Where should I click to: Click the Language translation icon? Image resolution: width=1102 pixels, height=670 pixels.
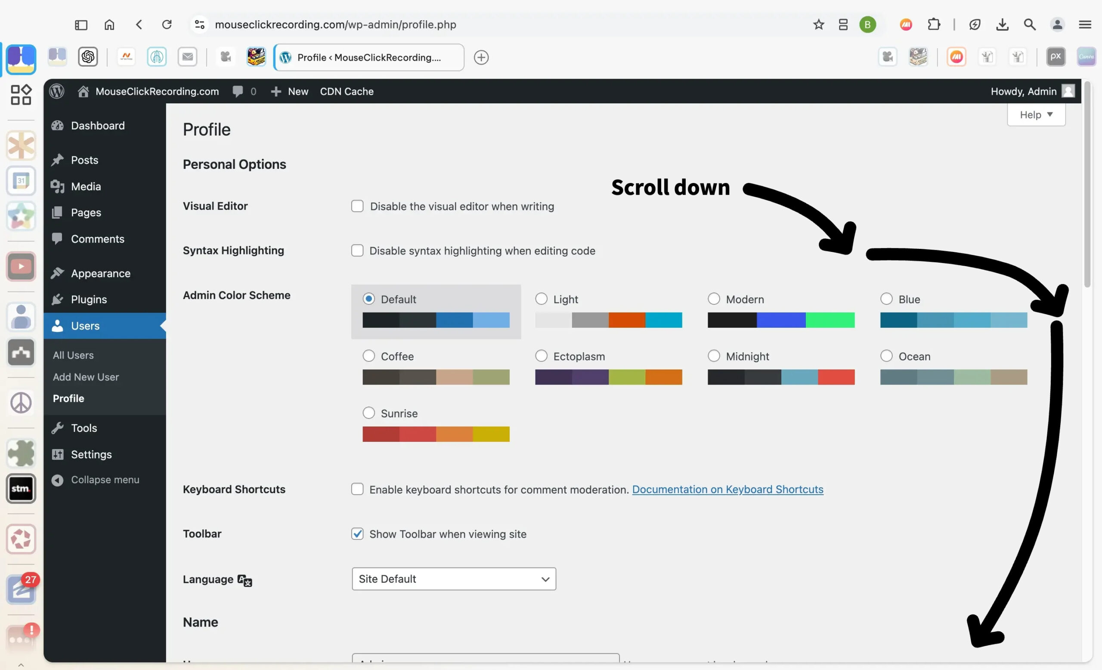pos(245,580)
